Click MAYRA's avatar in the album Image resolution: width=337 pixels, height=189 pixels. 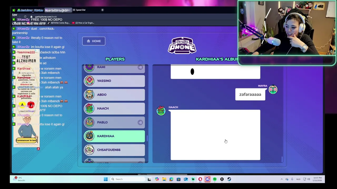[x=273, y=90]
